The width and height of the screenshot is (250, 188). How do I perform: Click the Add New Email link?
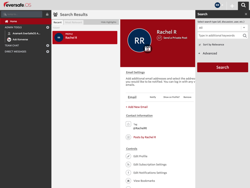point(137,107)
